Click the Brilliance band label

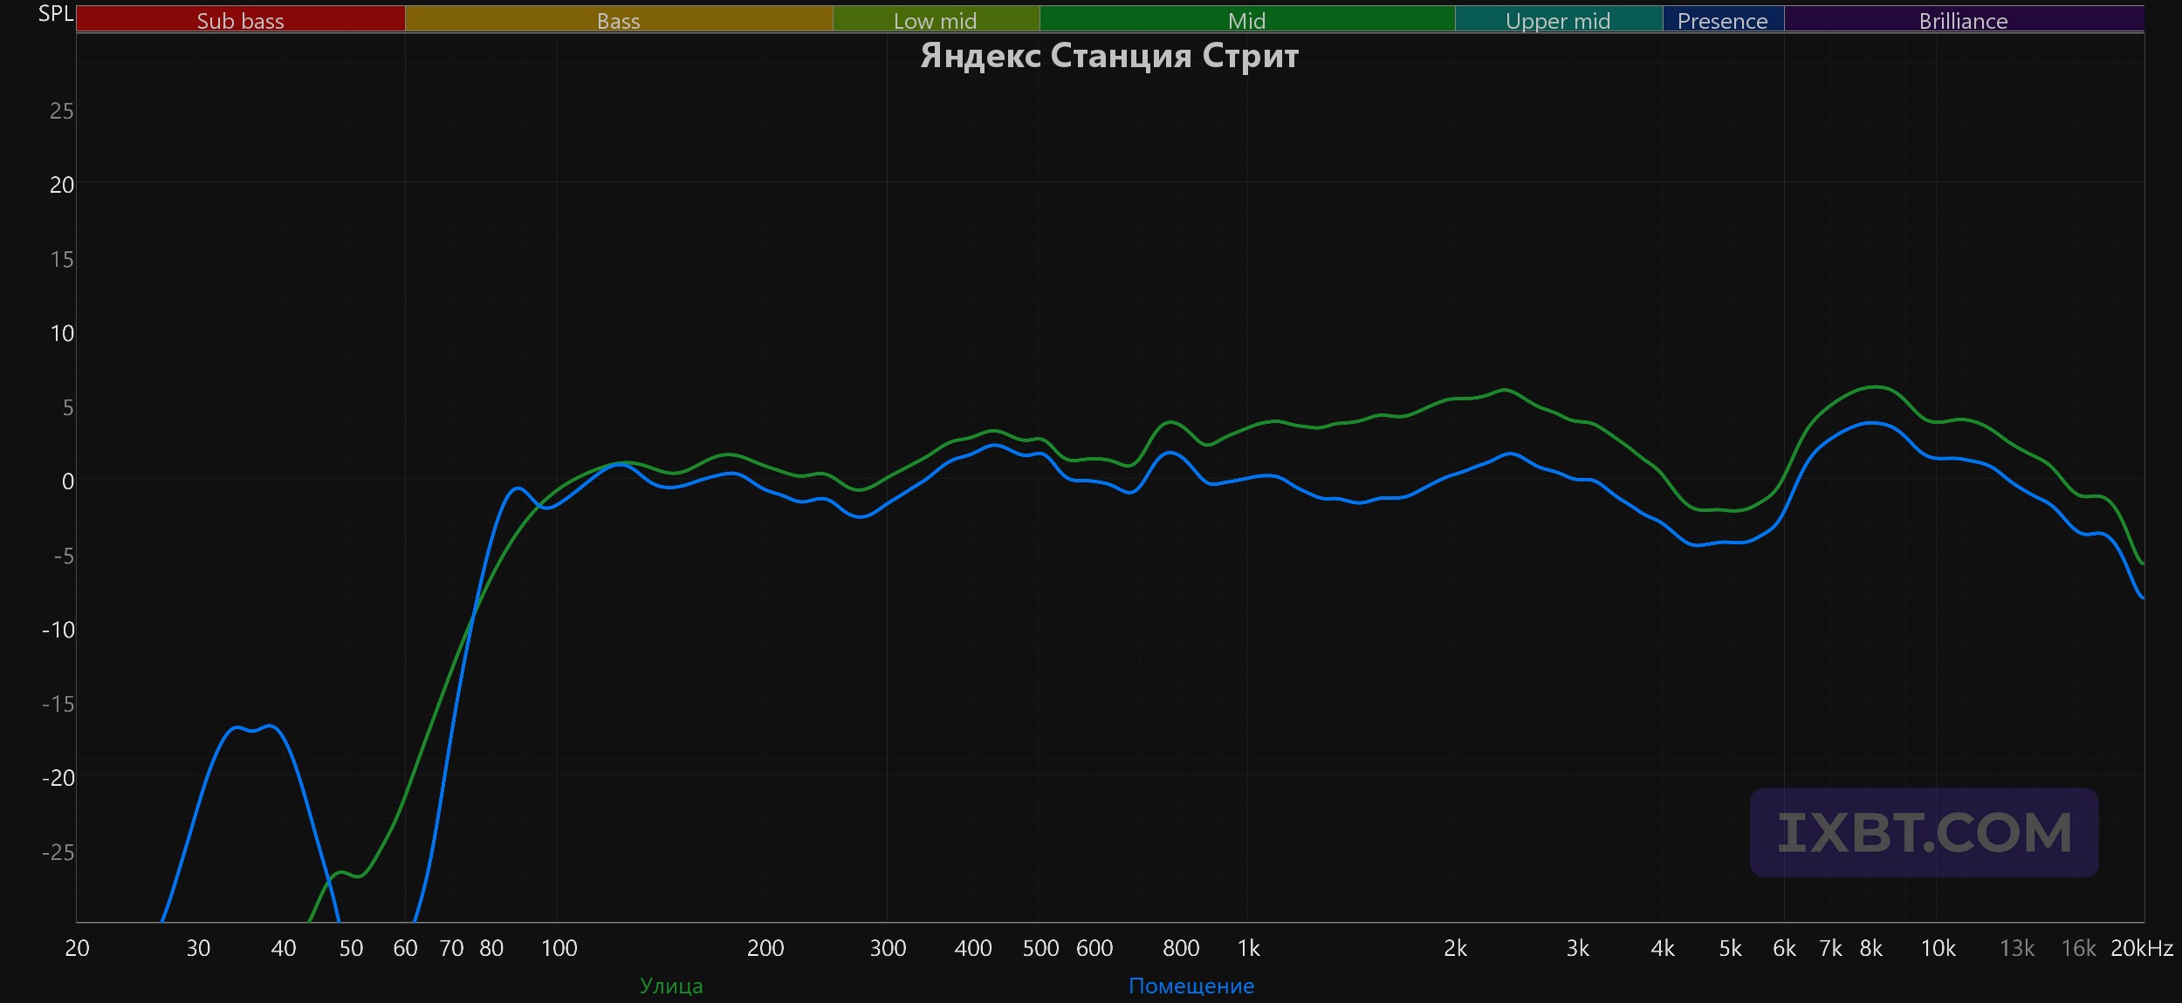pyautogui.click(x=1964, y=21)
